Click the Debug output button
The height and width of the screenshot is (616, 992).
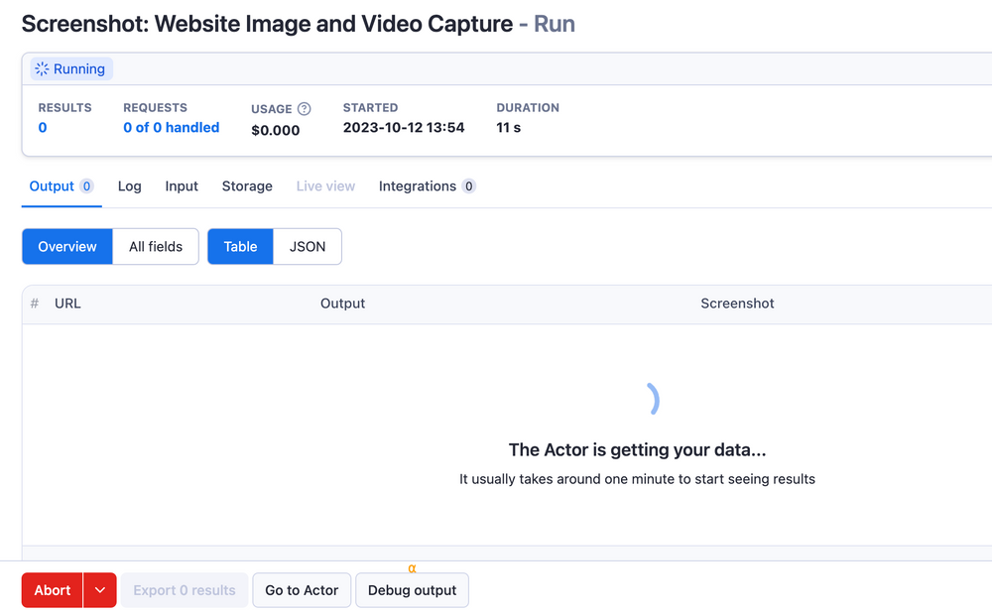pyautogui.click(x=412, y=590)
